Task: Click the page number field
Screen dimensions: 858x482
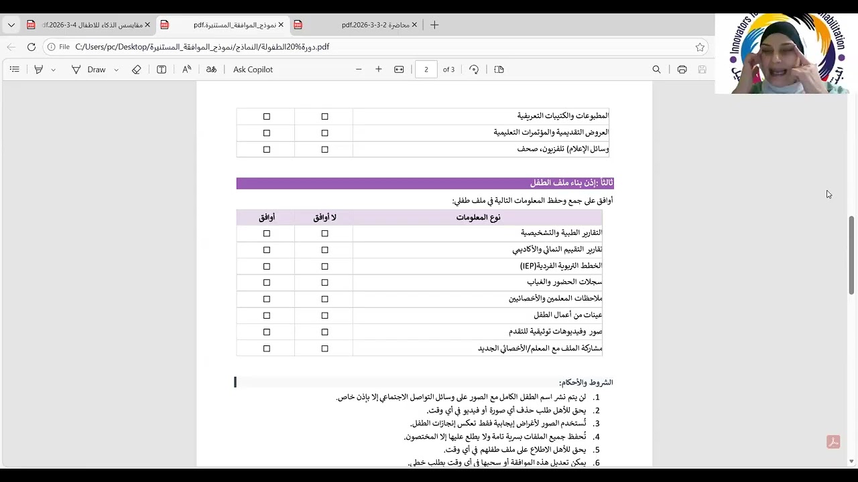Action: click(x=426, y=70)
